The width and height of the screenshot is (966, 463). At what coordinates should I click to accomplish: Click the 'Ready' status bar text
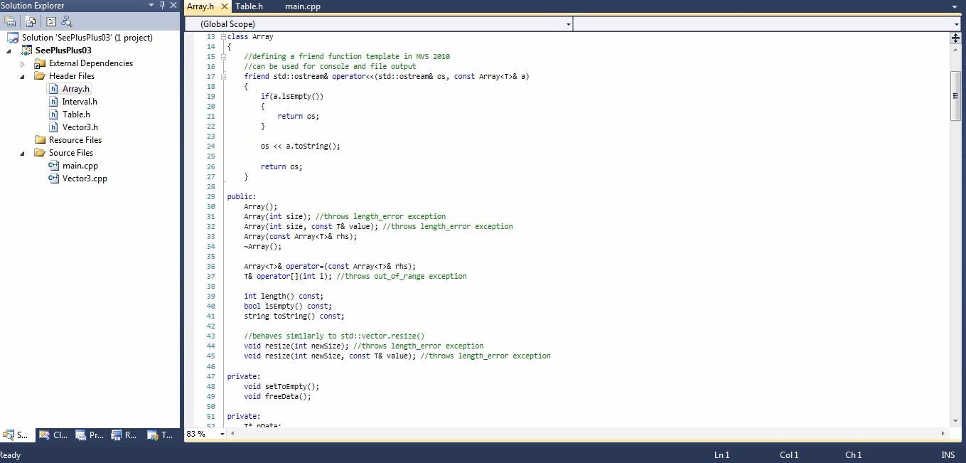pos(11,455)
